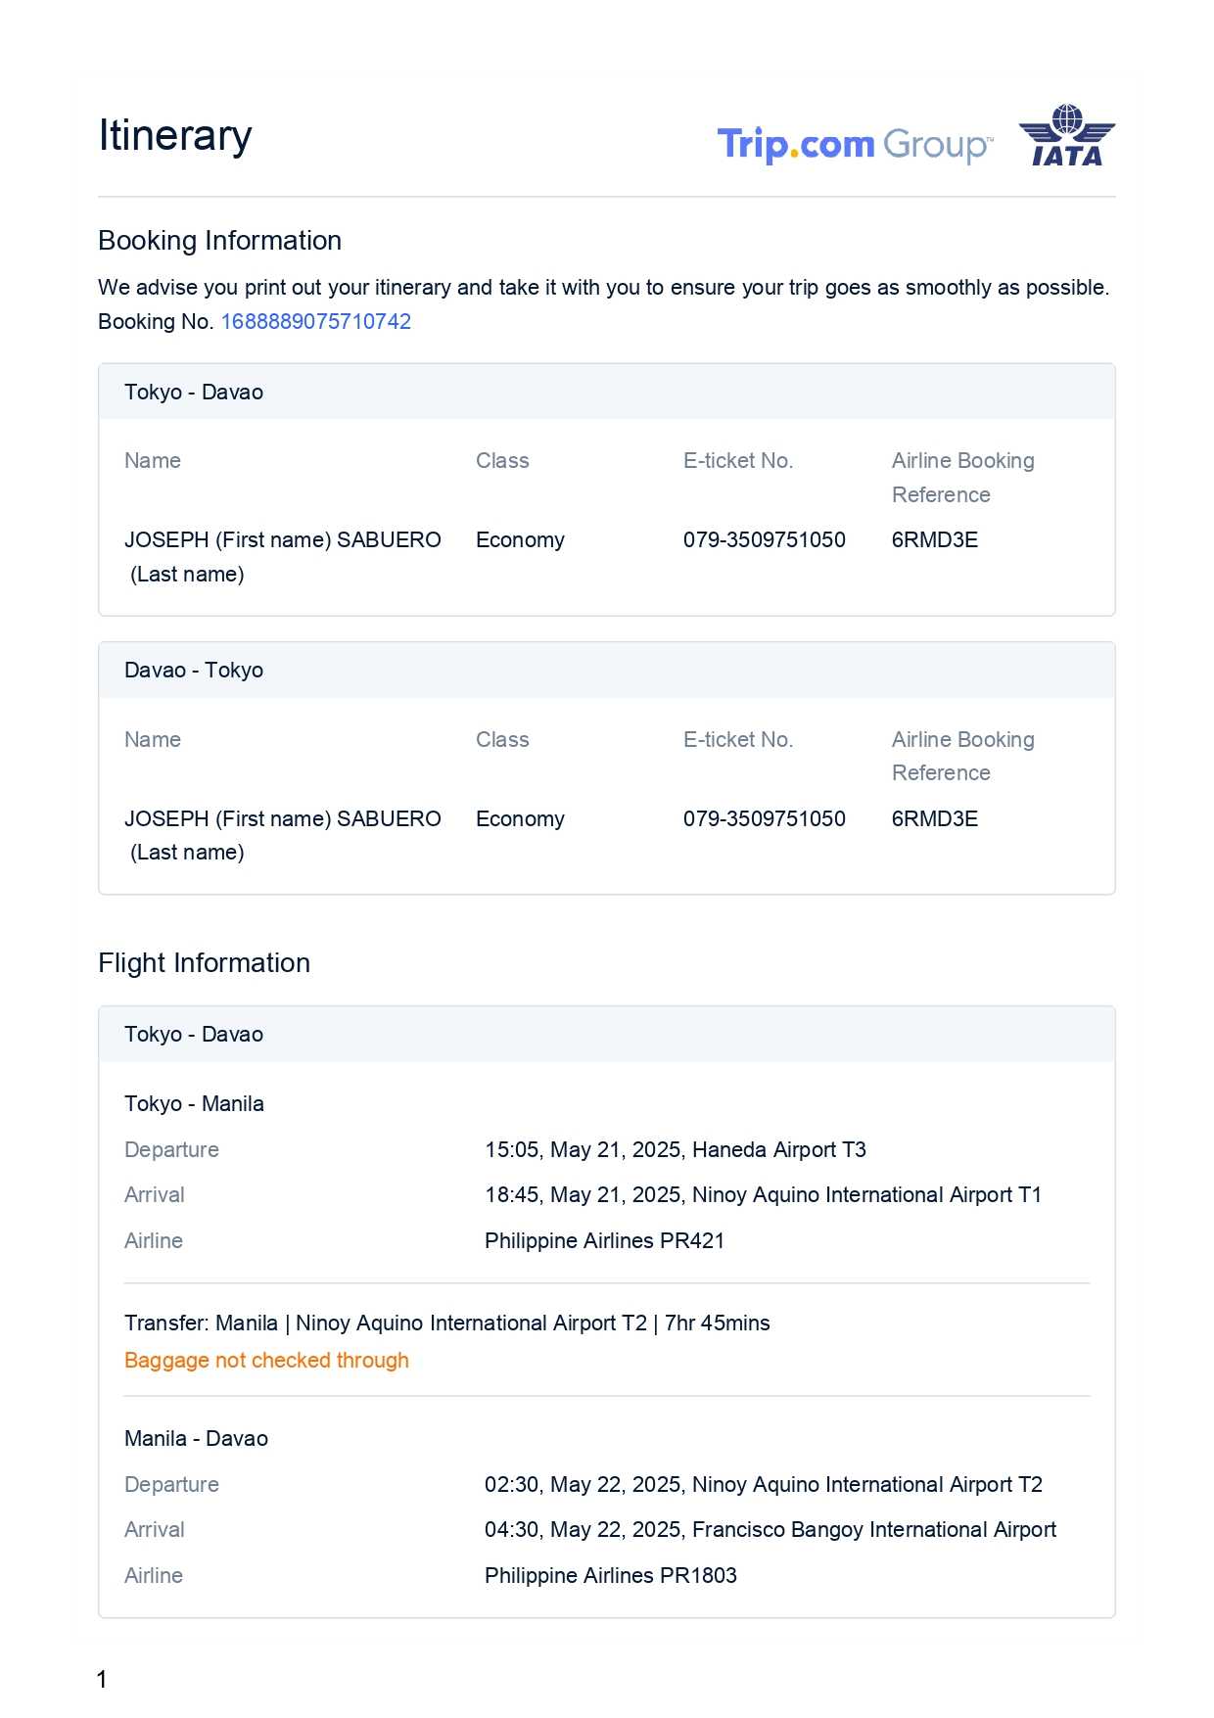The height and width of the screenshot is (1718, 1214).
Task: Click the Booking No. label text
Action: tap(156, 322)
